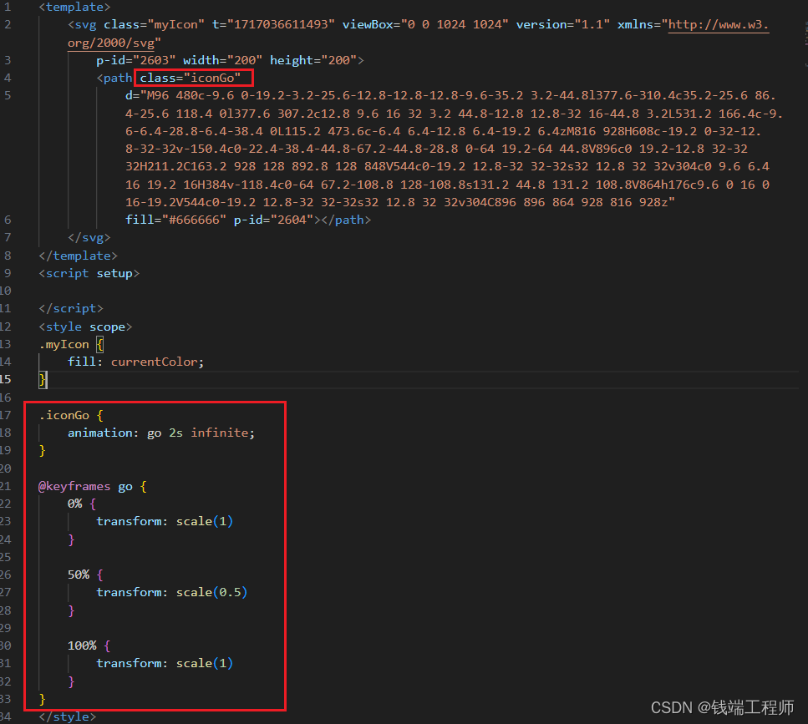
Task: Click the viewBox="0 0 1024 1024" attribute
Action: [x=425, y=25]
